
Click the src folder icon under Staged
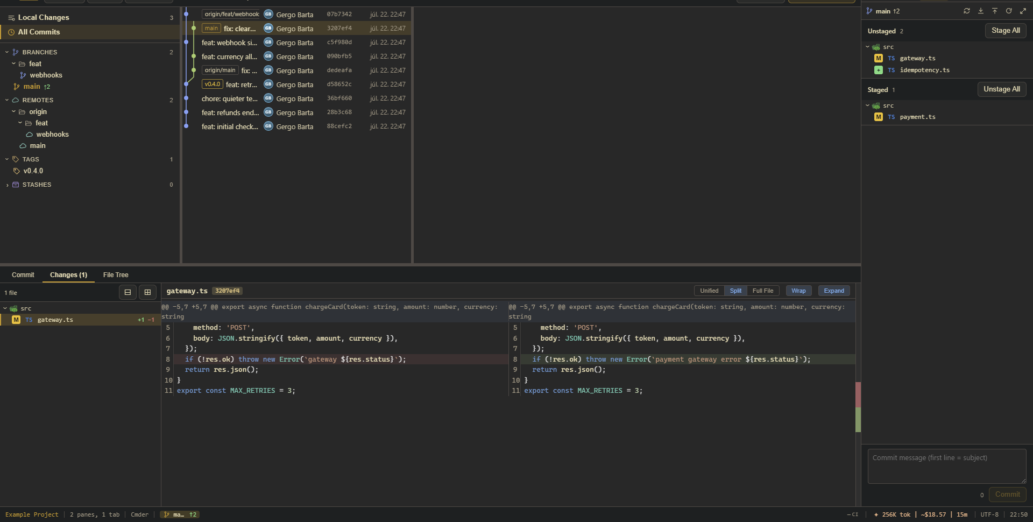tap(876, 106)
